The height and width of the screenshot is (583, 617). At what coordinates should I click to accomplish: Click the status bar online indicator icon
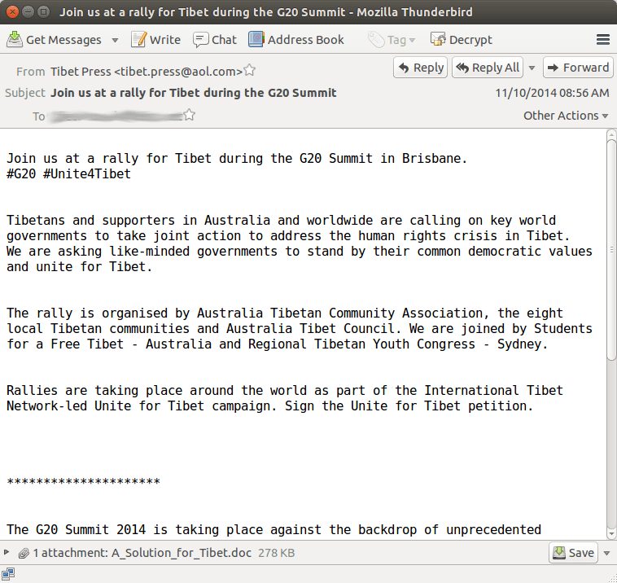point(9,574)
